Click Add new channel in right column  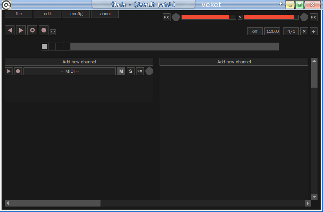(234, 62)
